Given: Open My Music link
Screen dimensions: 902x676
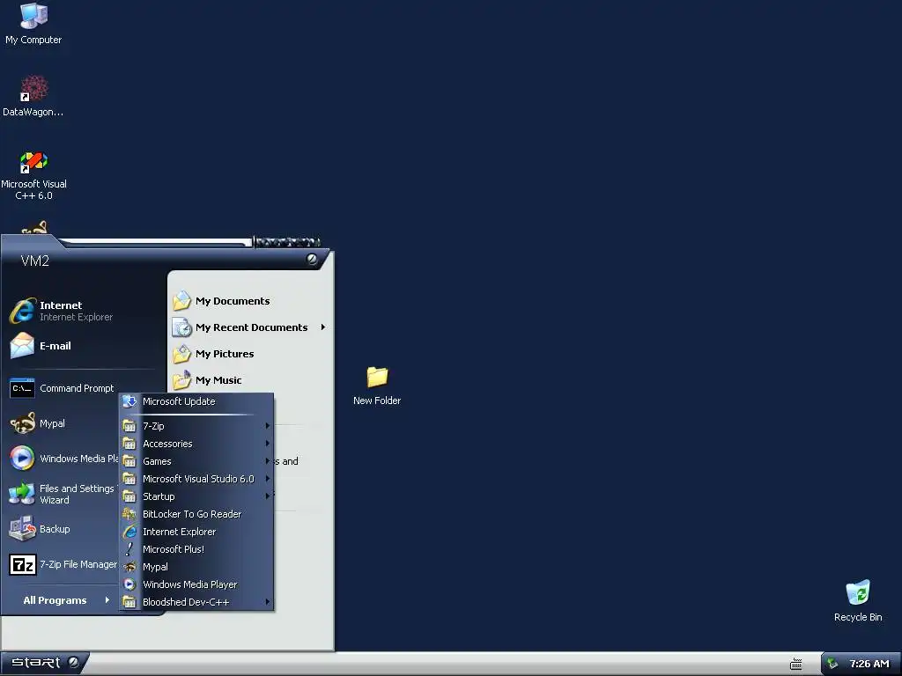Looking at the screenshot, I should [218, 380].
